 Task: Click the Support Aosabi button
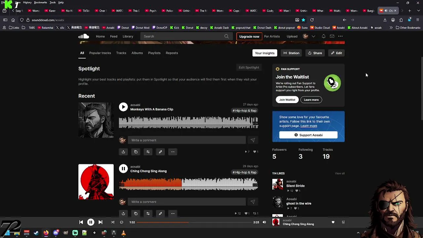(308, 135)
